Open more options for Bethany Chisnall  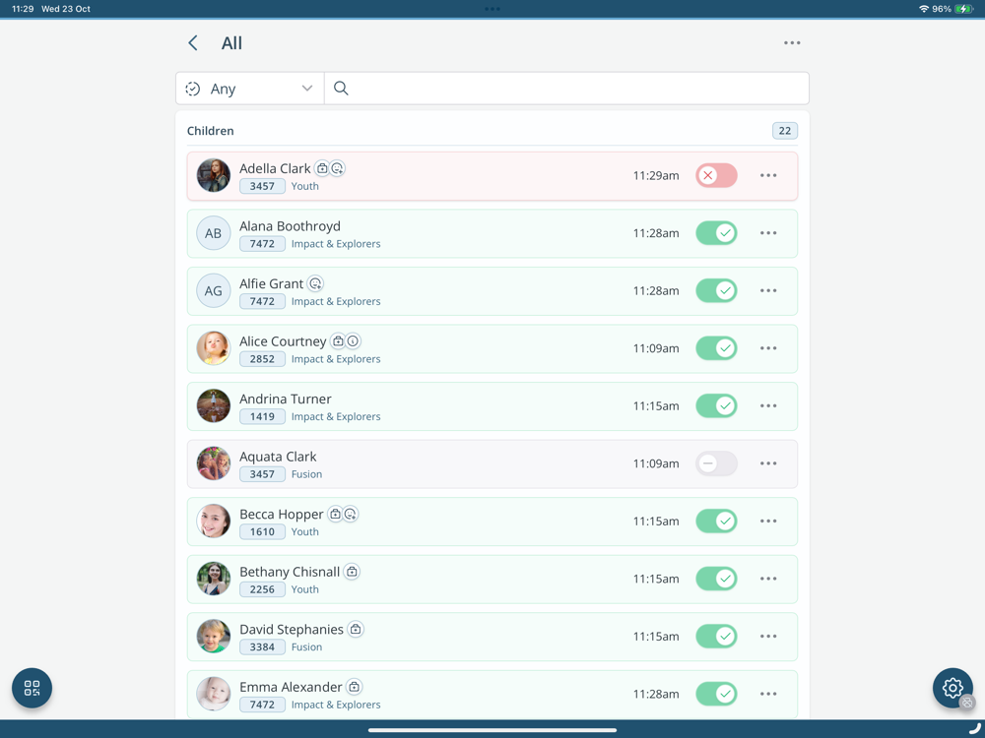pyautogui.click(x=768, y=580)
